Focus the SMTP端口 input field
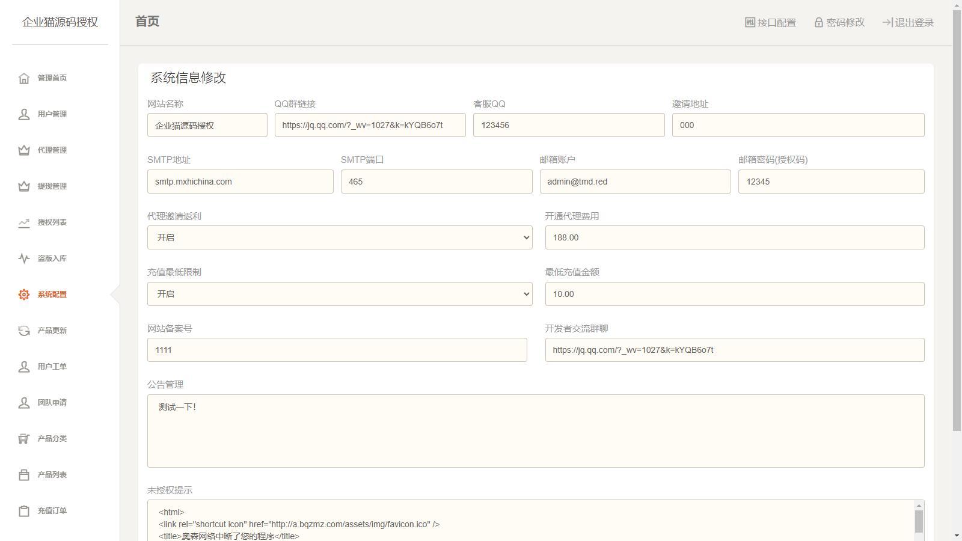The image size is (962, 541). (x=437, y=182)
